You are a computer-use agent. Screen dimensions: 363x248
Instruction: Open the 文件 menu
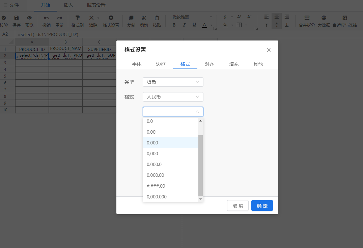pyautogui.click(x=11, y=5)
